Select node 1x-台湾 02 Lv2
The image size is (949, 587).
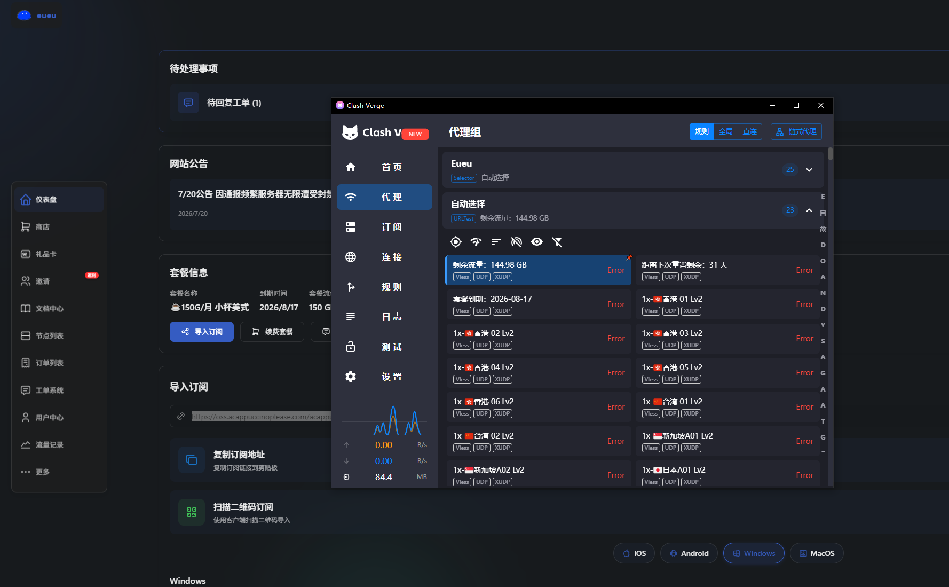coord(539,441)
